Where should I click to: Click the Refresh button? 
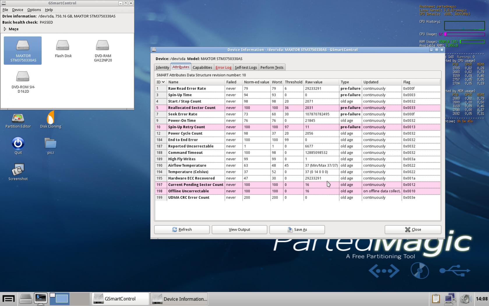coord(182,230)
